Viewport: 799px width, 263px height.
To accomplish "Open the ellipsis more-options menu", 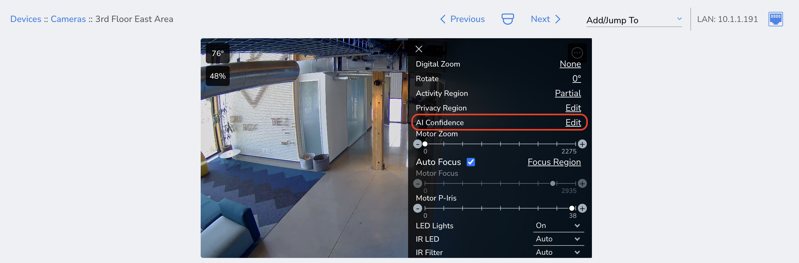I will 577,53.
